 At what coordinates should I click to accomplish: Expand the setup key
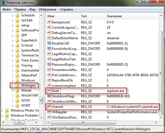[x=13, y=26]
